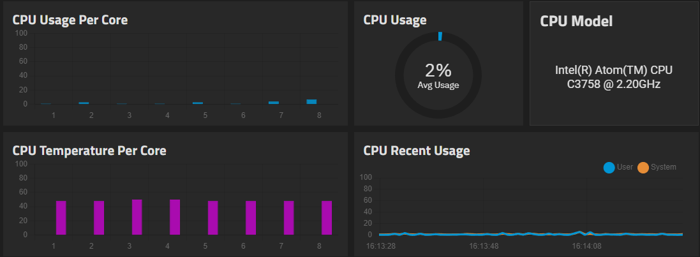
Task: Click core 7's blue usage bar
Action: [x=274, y=102]
